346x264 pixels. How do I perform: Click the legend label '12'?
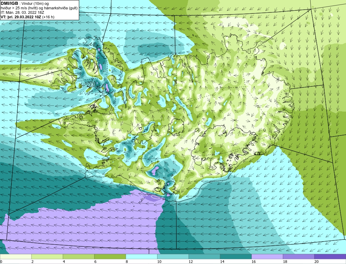pos(191,262)
